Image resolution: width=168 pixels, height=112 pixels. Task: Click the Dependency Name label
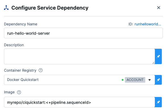[x=20, y=24]
